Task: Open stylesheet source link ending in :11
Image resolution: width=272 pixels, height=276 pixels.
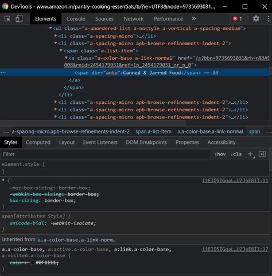Action: [235, 181]
